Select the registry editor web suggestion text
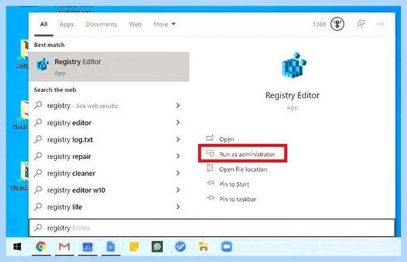The width and height of the screenshot is (407, 262). point(69,123)
